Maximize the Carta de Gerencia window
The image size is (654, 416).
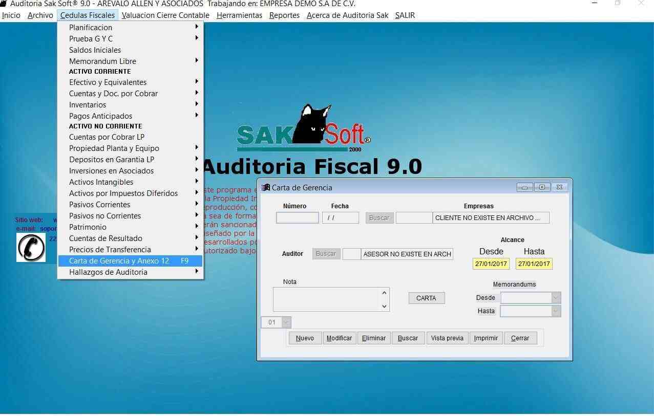(x=542, y=187)
